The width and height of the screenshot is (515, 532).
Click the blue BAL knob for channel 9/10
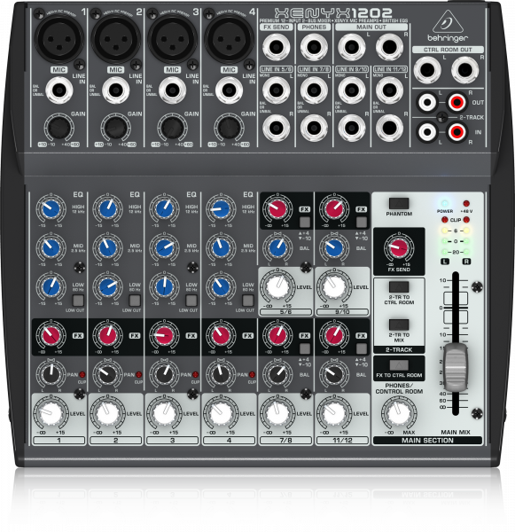click(334, 247)
